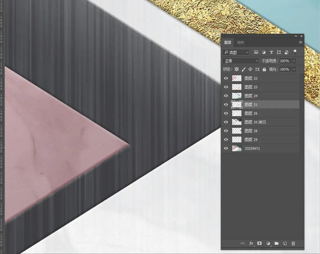Switch to the 动作 tab
The height and width of the screenshot is (254, 320).
pos(241,42)
